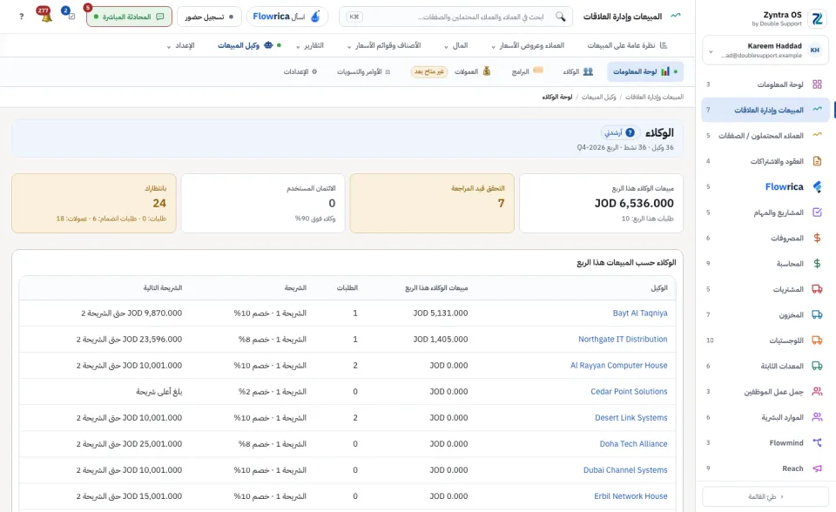Open the Dubai Channel Systems link

point(625,470)
